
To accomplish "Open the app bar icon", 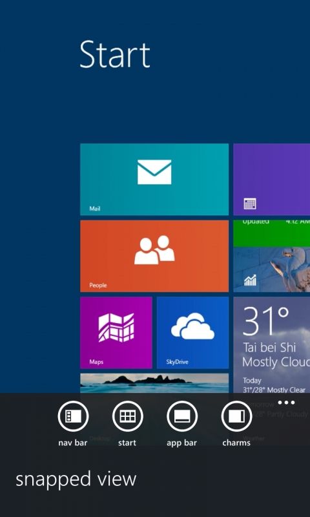I will click(x=182, y=416).
